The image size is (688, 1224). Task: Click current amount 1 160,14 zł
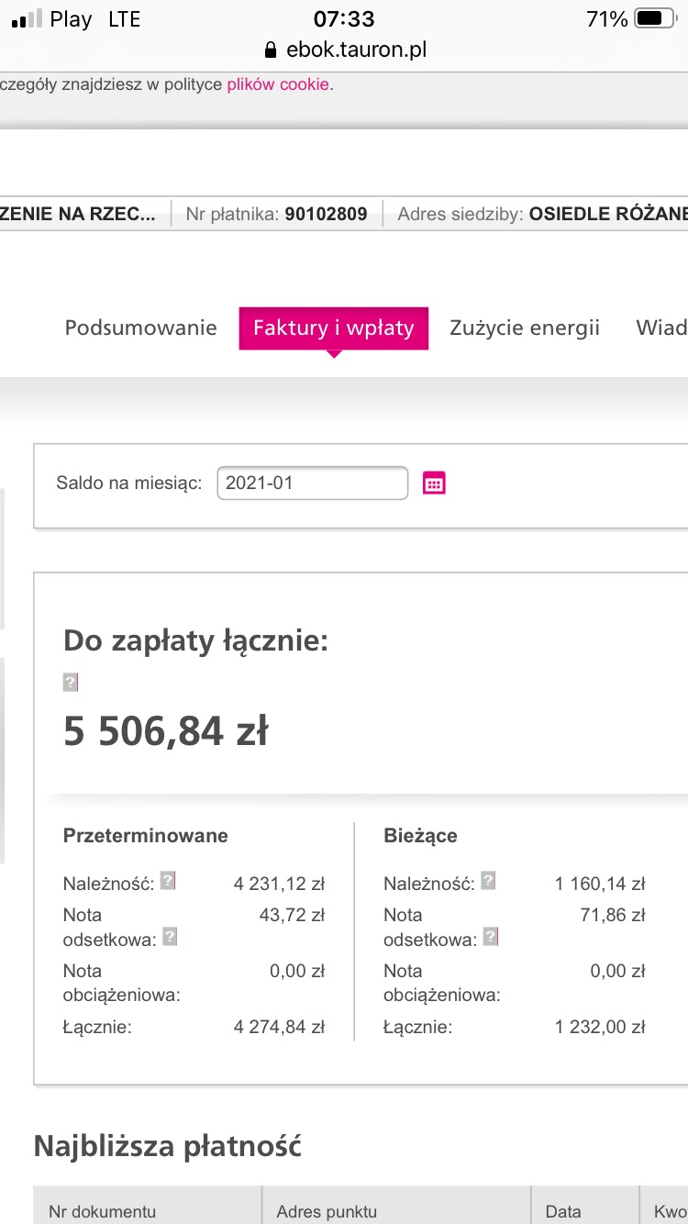(600, 885)
